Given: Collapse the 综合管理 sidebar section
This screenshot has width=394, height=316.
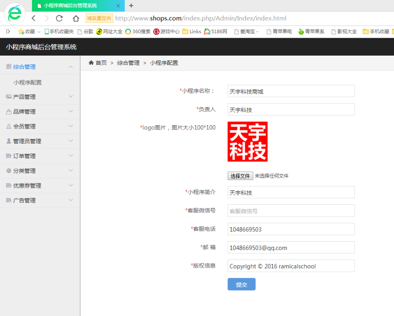Looking at the screenshot, I should coord(71,67).
